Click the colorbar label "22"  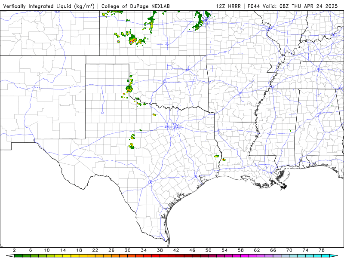tap(95, 250)
